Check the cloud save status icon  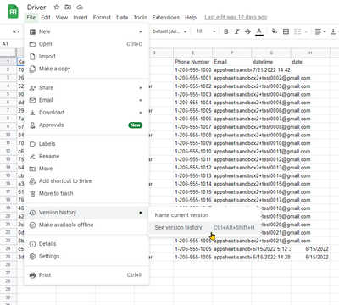[x=80, y=7]
